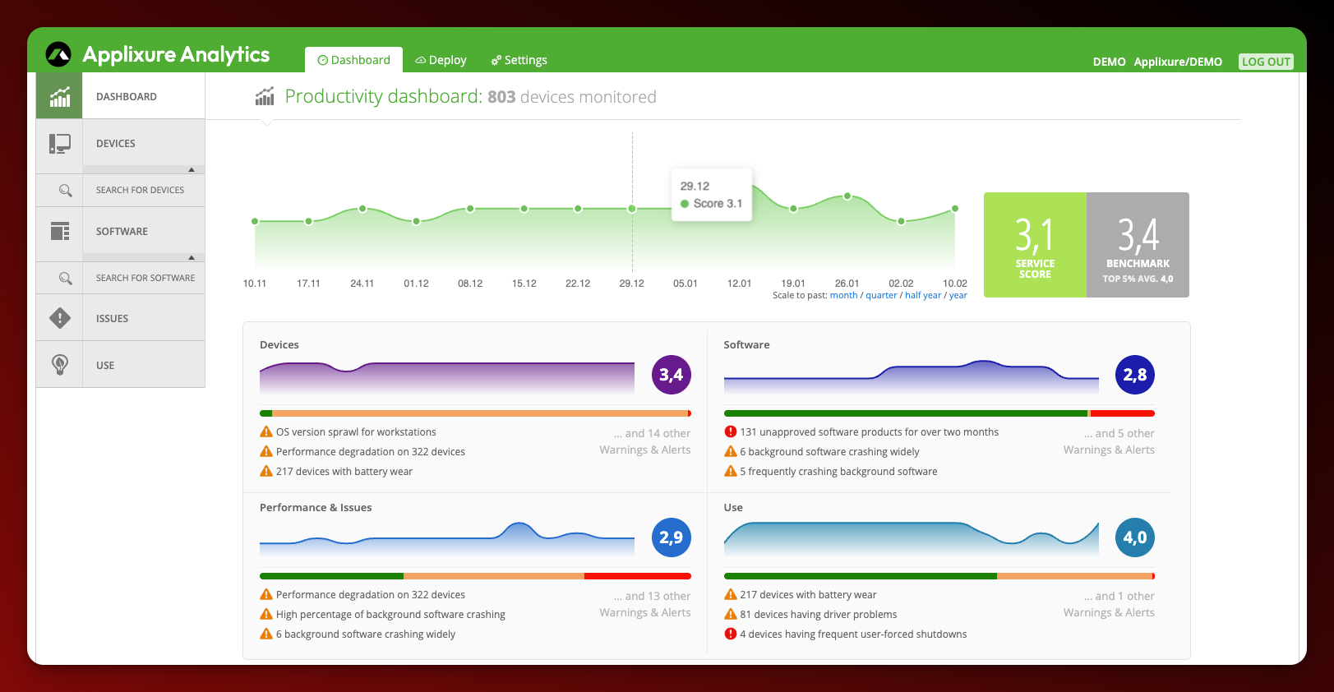This screenshot has height=692, width=1334.
Task: Click the Devices score 3,4 circle
Action: coord(672,375)
